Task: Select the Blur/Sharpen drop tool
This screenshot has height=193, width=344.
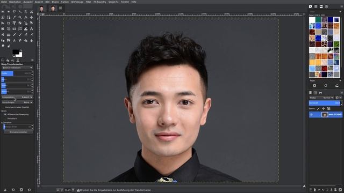Action: coord(32,40)
